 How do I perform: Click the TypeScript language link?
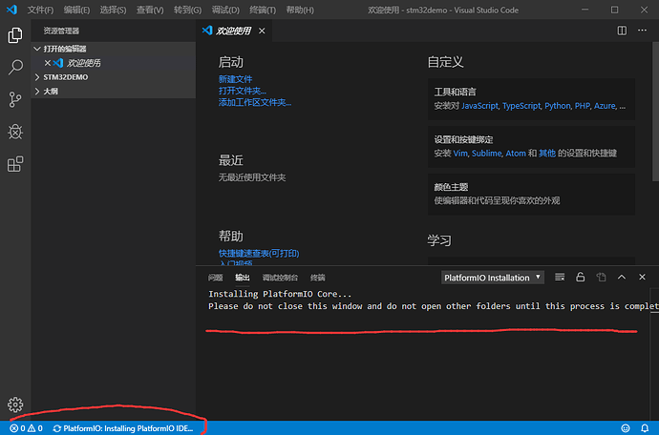coord(521,106)
